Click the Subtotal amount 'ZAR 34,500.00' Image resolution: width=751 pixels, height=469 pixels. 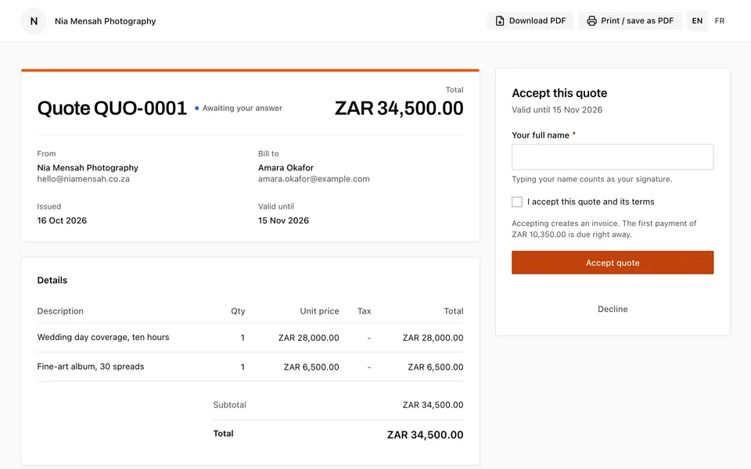point(433,405)
